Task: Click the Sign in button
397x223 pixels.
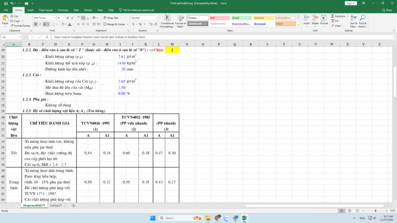Action: [351, 3]
